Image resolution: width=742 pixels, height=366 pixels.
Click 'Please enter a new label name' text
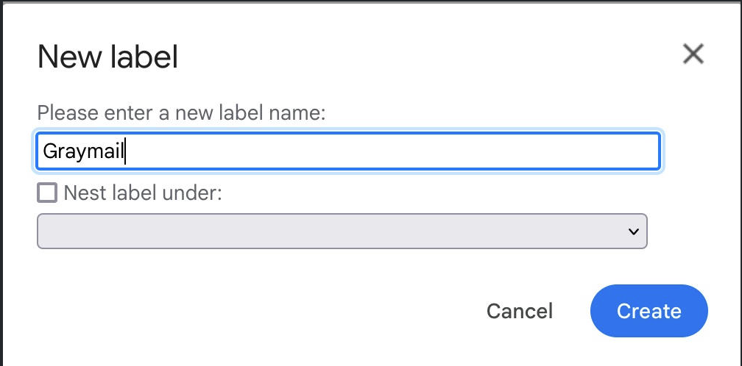pos(181,113)
